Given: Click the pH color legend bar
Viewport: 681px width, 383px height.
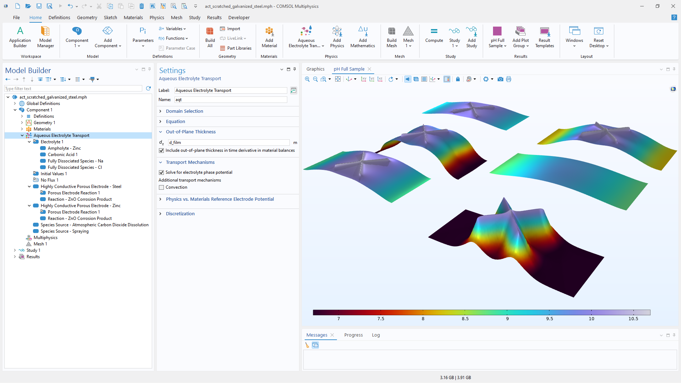Looking at the screenshot, I should click(x=481, y=312).
